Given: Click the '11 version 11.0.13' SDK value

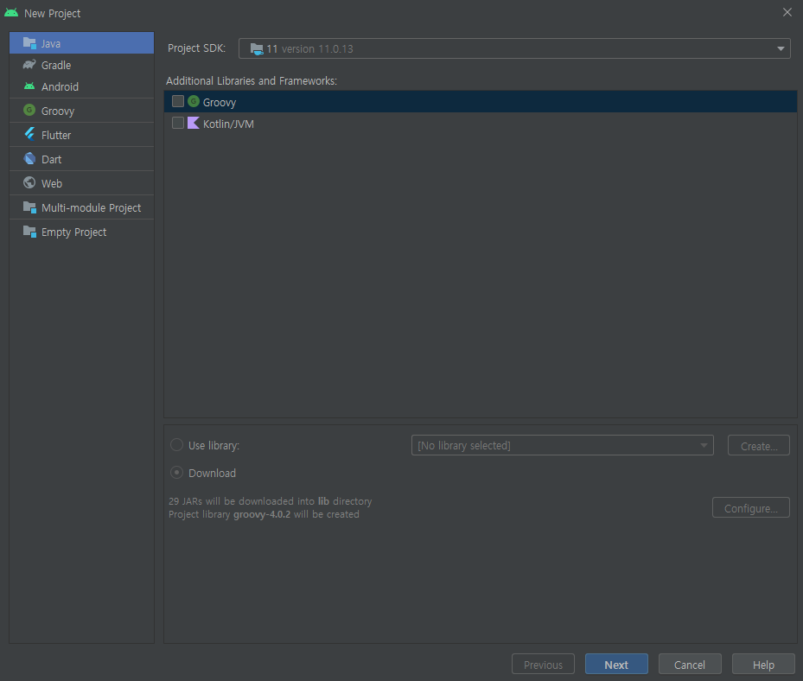Looking at the screenshot, I should [x=309, y=49].
